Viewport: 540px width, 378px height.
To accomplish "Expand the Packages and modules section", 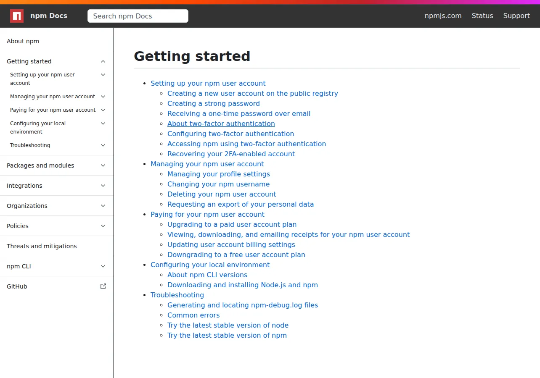I will tap(103, 165).
